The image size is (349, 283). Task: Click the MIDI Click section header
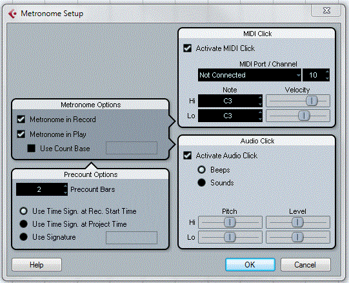pyautogui.click(x=257, y=34)
